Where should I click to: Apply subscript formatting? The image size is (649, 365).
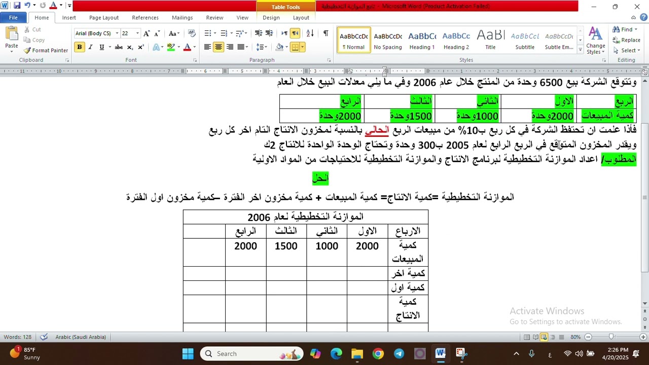tap(130, 47)
